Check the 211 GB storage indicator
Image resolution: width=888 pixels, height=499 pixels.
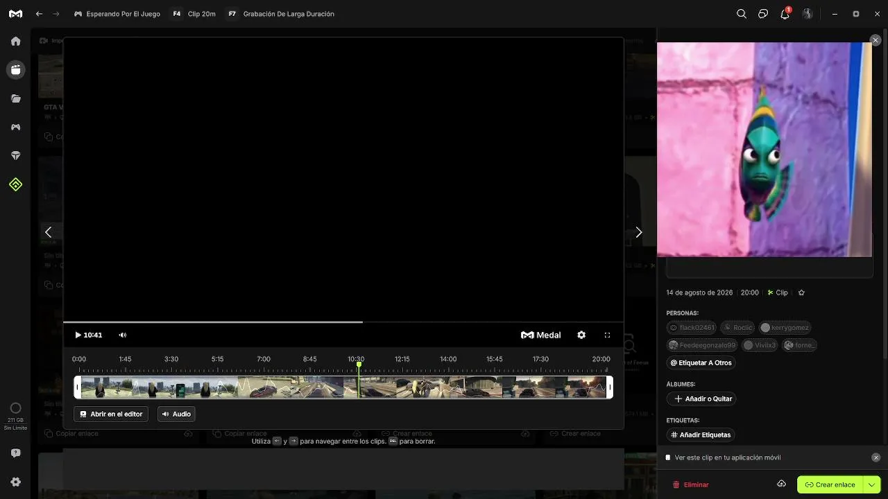tap(15, 416)
